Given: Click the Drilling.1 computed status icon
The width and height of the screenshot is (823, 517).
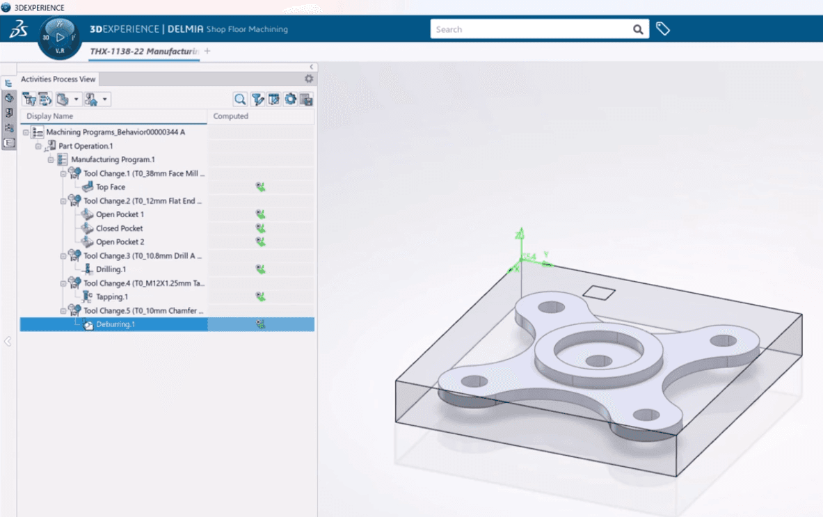Looking at the screenshot, I should [x=260, y=269].
